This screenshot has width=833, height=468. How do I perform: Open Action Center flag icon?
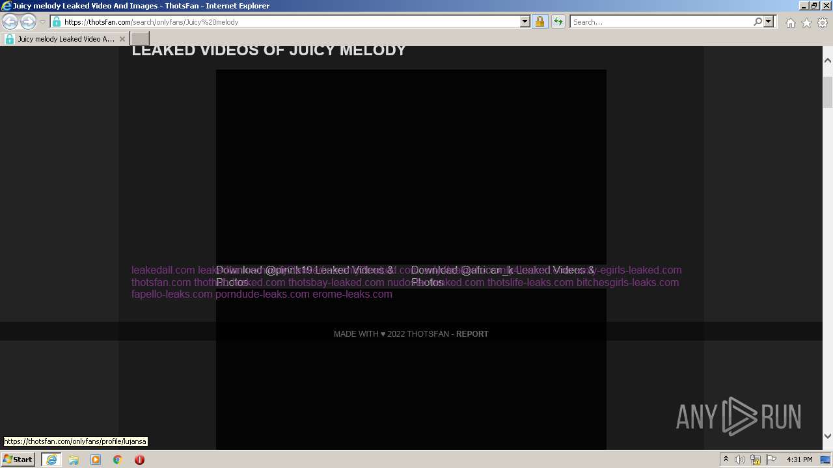pyautogui.click(x=771, y=460)
